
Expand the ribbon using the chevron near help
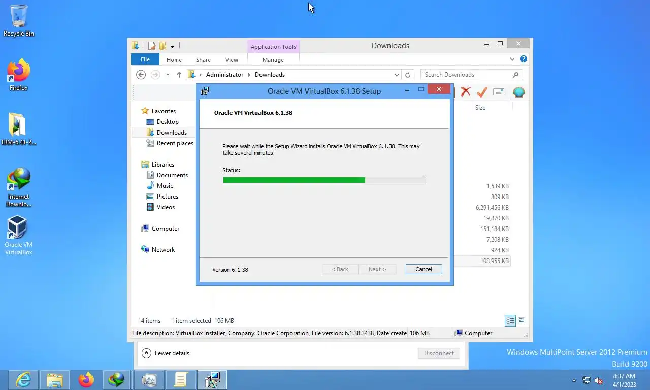(512, 59)
